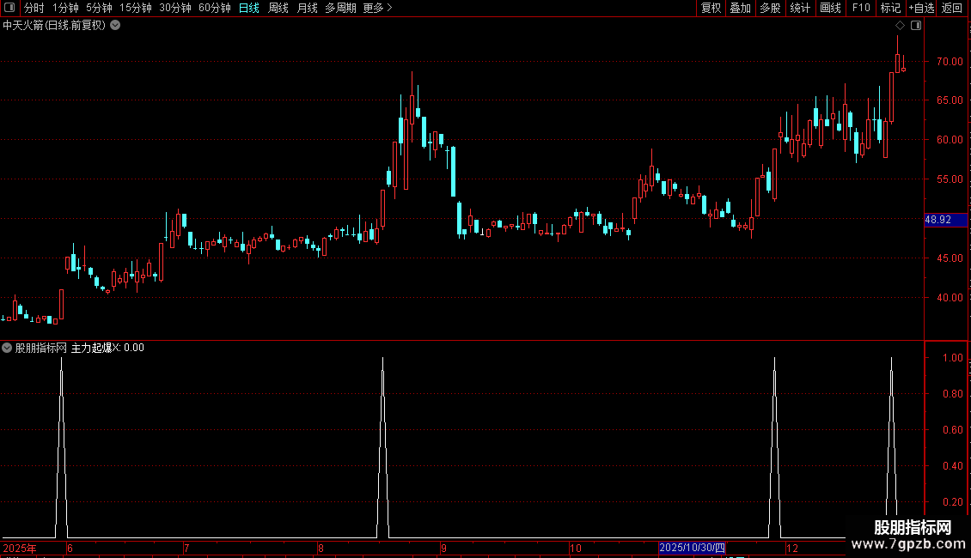Viewport: 971px width, 558px height.
Task: Select the 60分钟 timeframe
Action: point(215,8)
